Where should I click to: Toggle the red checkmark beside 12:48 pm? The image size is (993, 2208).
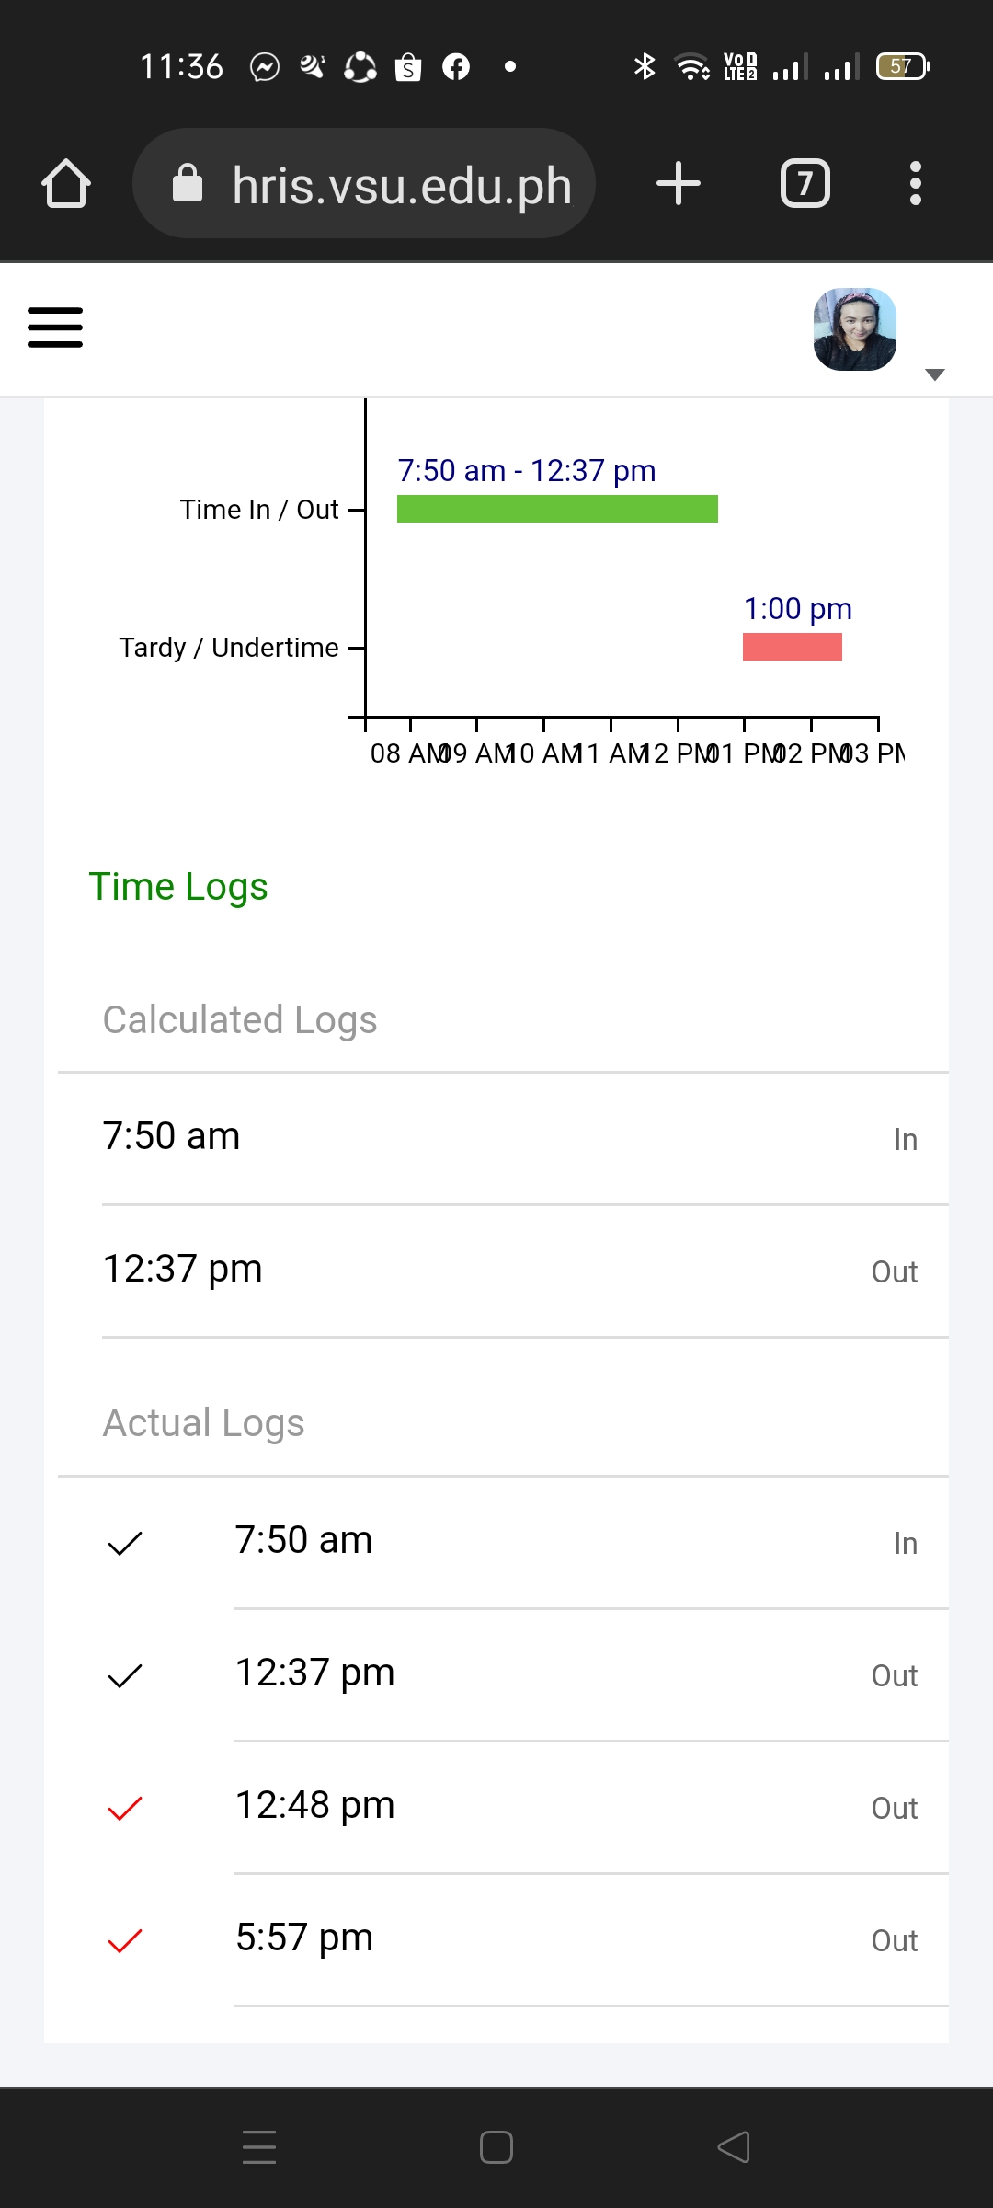125,1808
